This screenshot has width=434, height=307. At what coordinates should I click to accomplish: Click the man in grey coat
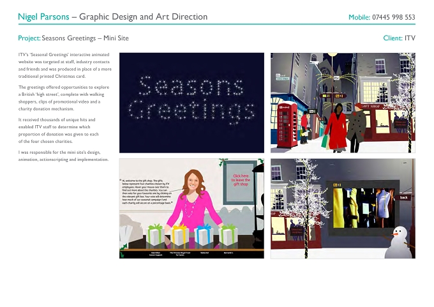(357, 128)
